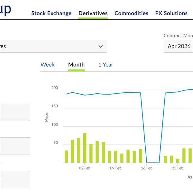Go to FX Solutions section
The image size is (193, 193).
(x=171, y=13)
